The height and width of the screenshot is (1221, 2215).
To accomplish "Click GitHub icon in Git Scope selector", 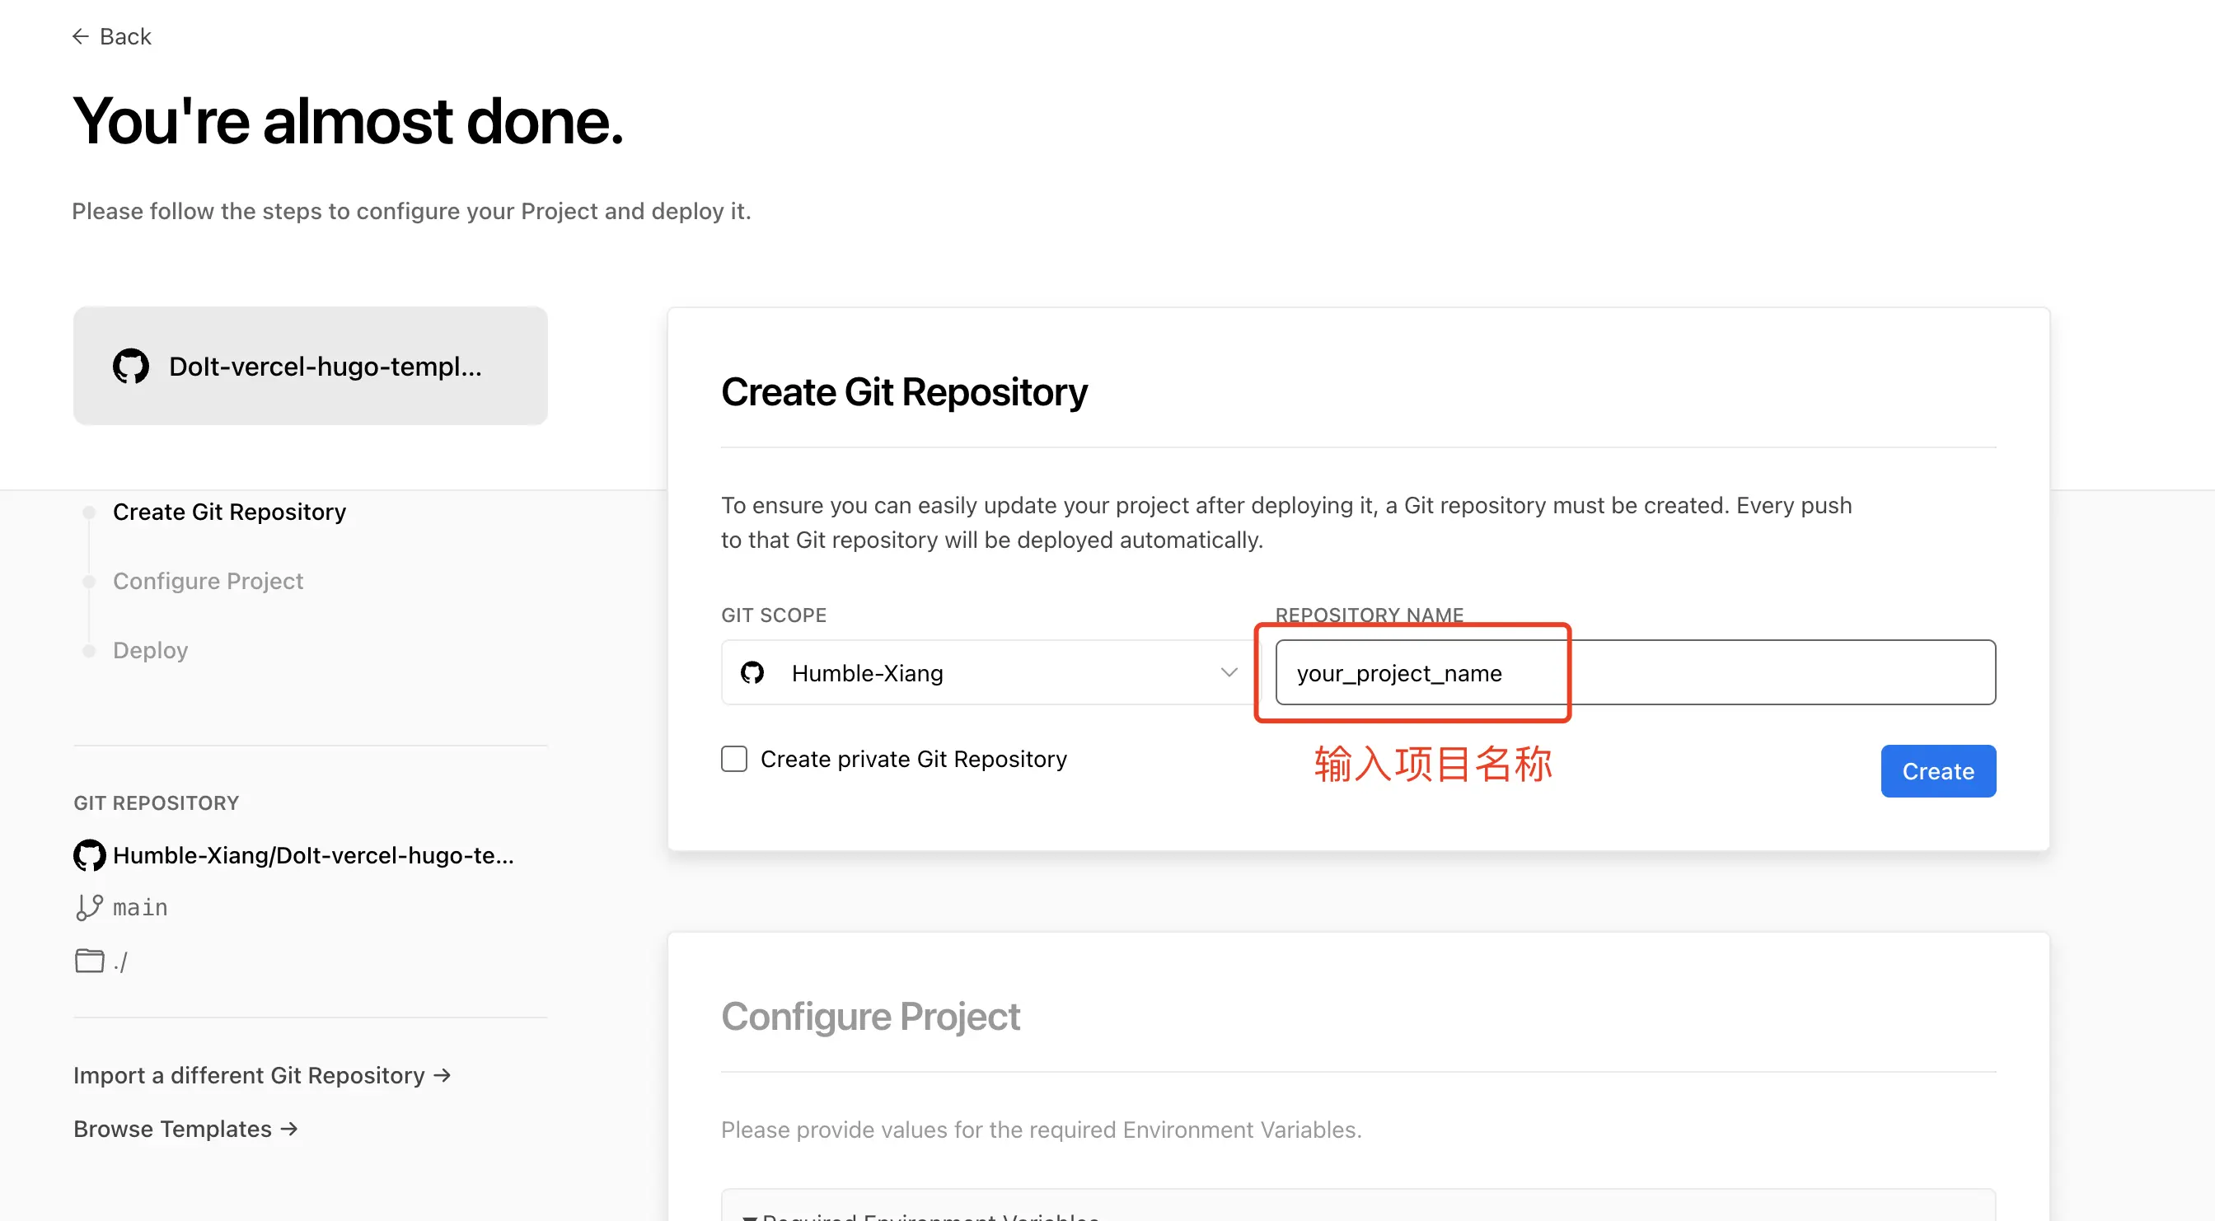I will coord(752,672).
